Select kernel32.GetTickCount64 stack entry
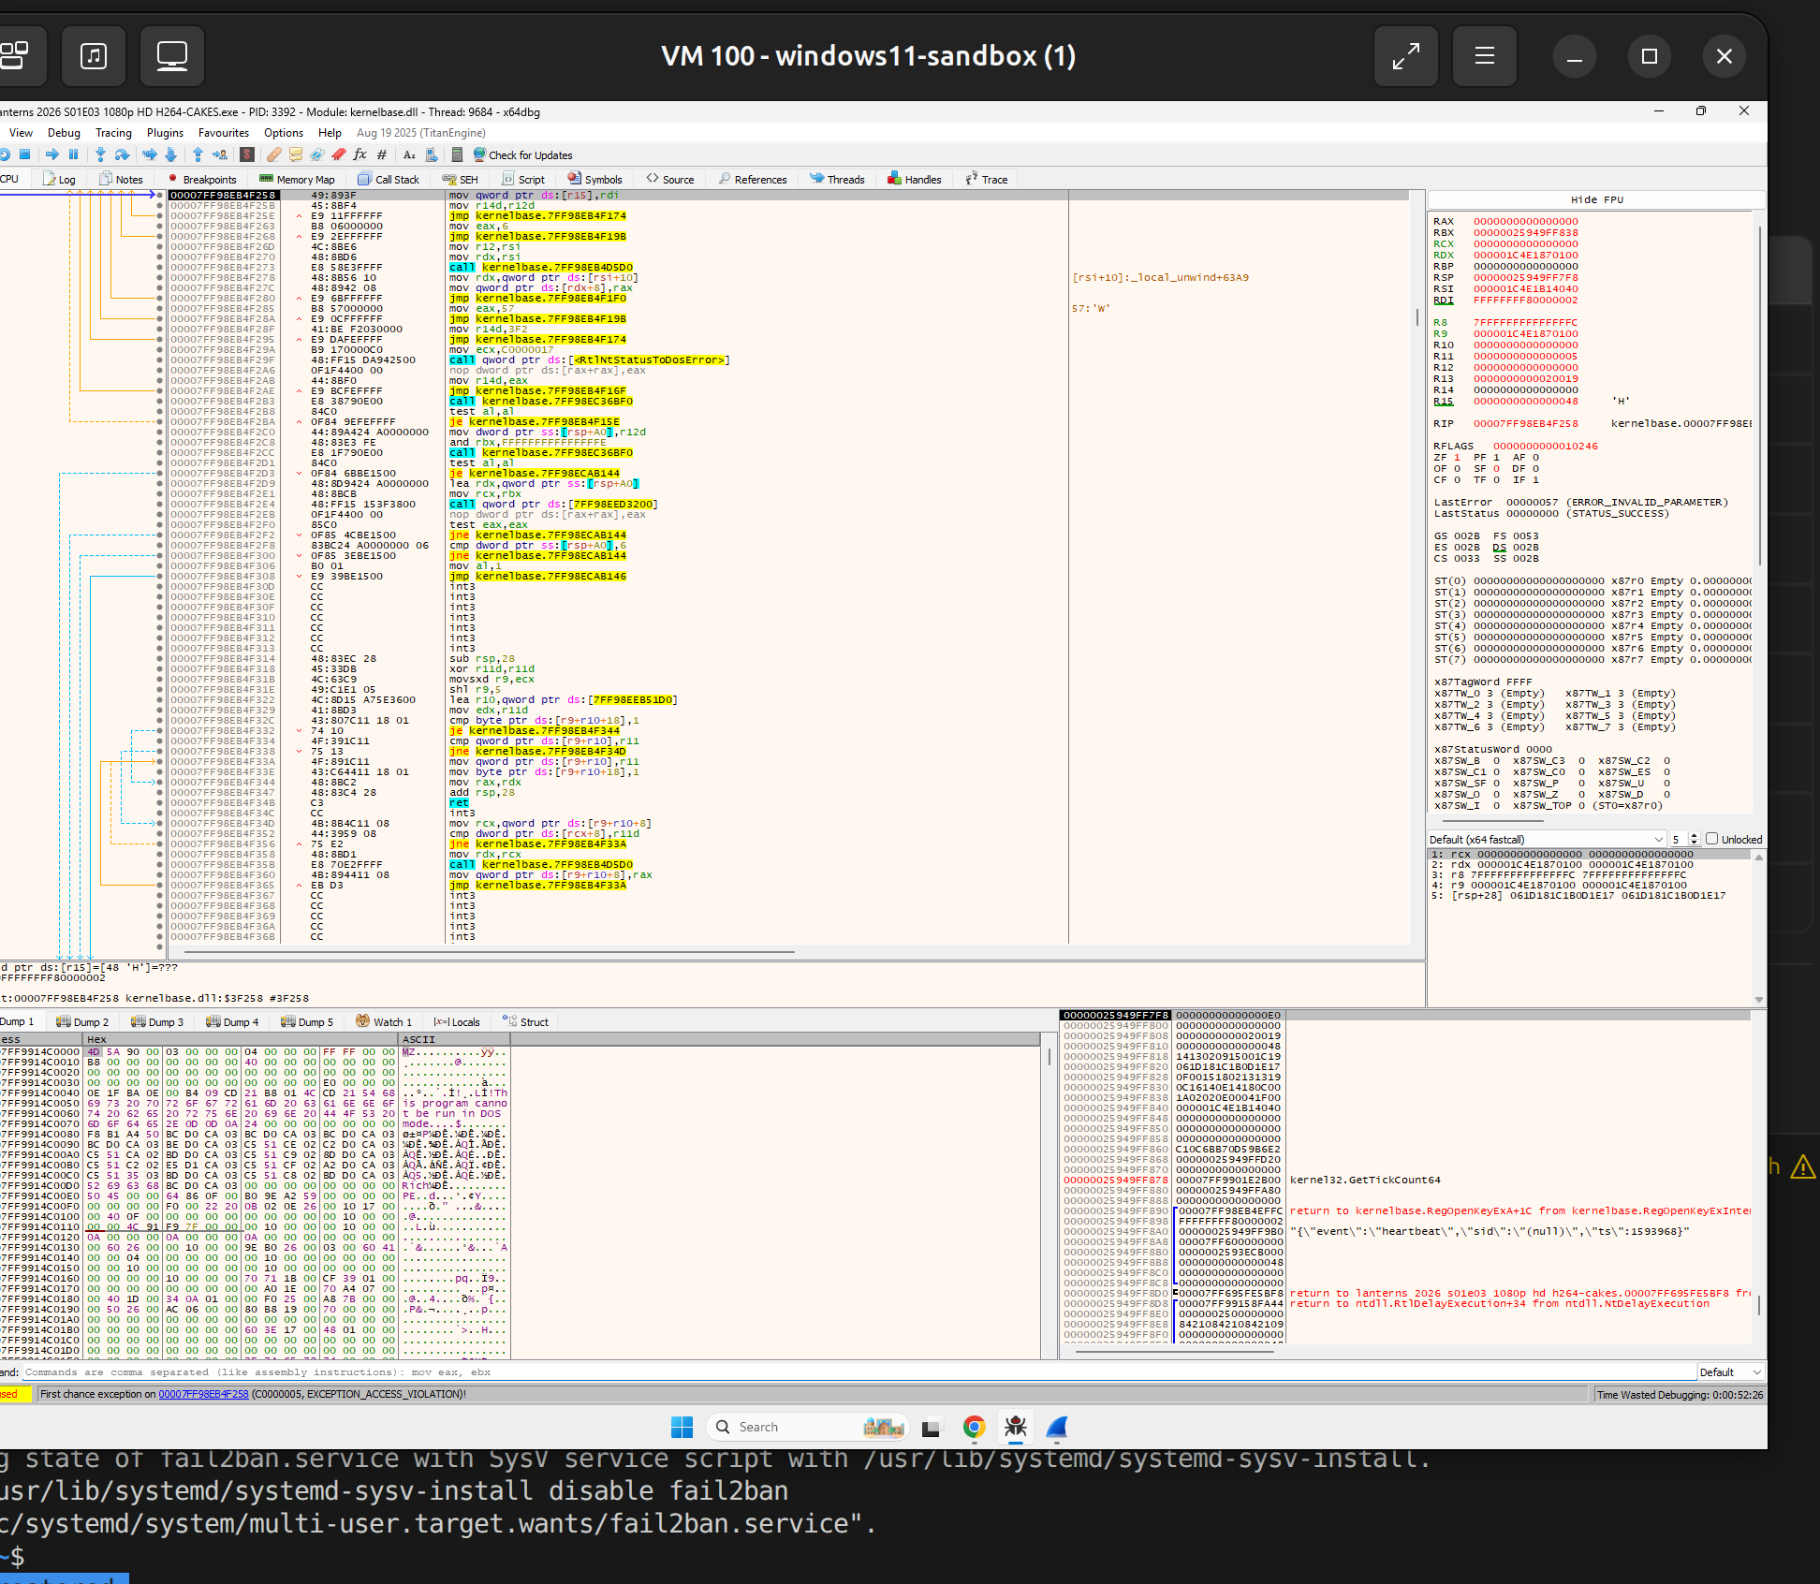The width and height of the screenshot is (1820, 1584). (x=1365, y=1180)
